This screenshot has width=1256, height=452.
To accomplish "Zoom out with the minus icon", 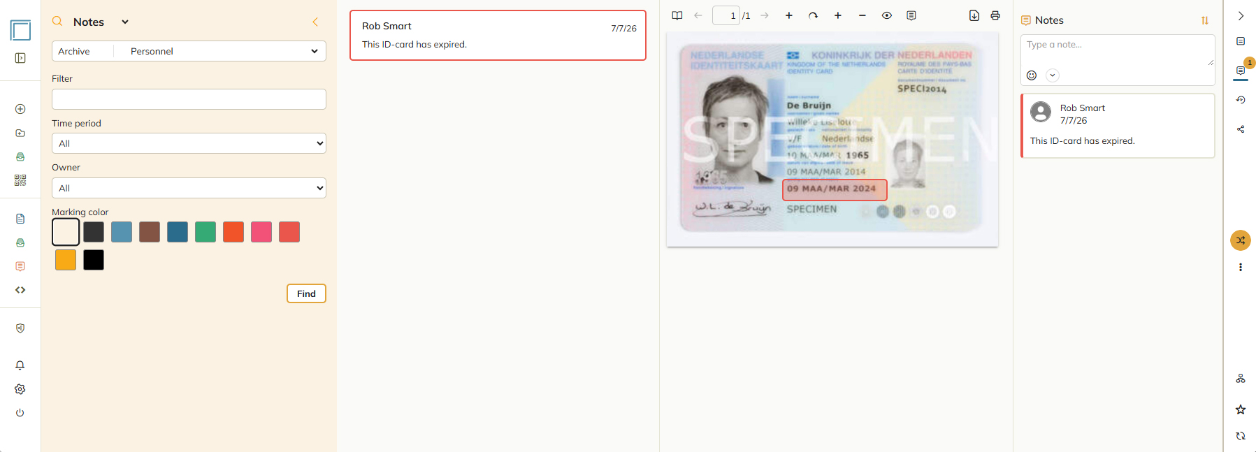I will [x=862, y=15].
